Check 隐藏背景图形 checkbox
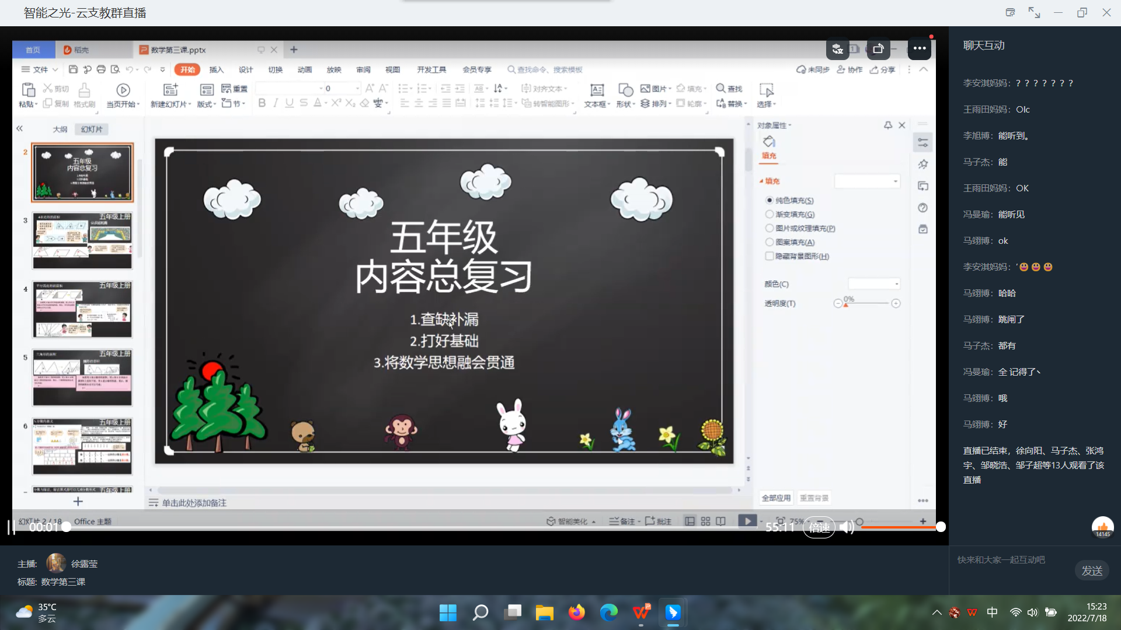This screenshot has width=1121, height=630. pyautogui.click(x=770, y=256)
